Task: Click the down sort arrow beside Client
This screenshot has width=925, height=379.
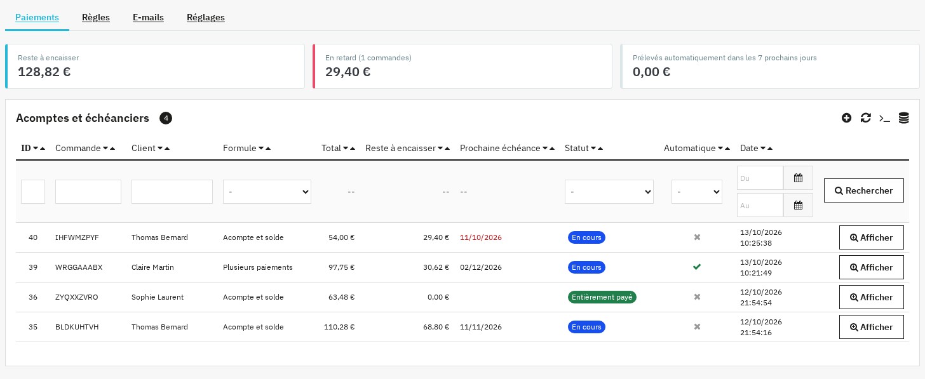Action: point(161,149)
